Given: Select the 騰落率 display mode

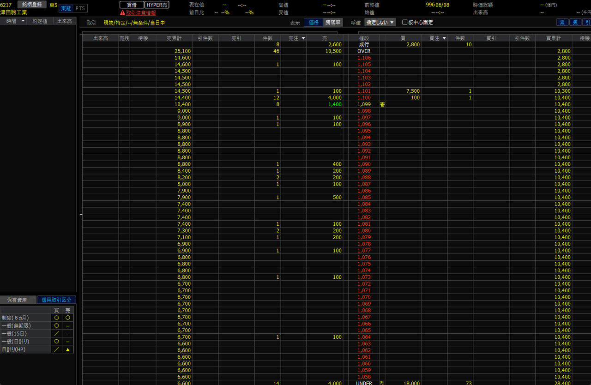Looking at the screenshot, I should click(333, 22).
